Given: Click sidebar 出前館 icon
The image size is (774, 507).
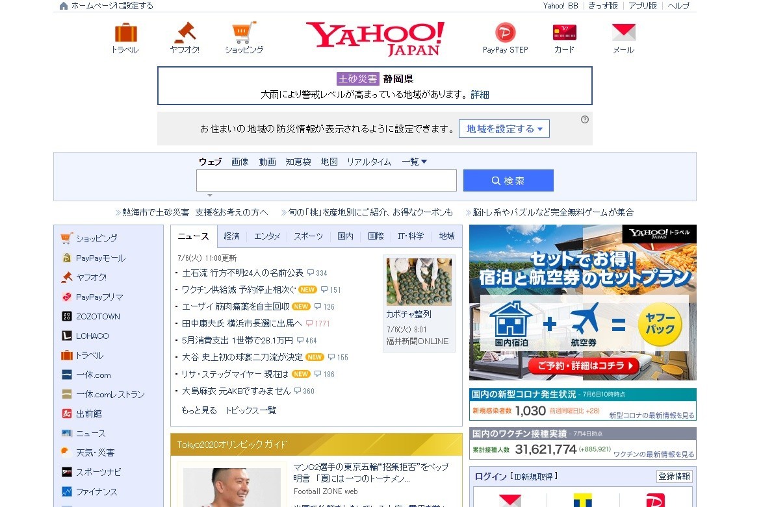Looking at the screenshot, I should (x=67, y=414).
